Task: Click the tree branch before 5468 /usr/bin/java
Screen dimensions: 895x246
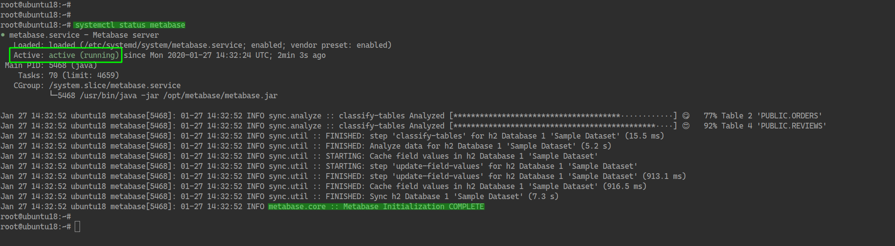Action: [53, 96]
